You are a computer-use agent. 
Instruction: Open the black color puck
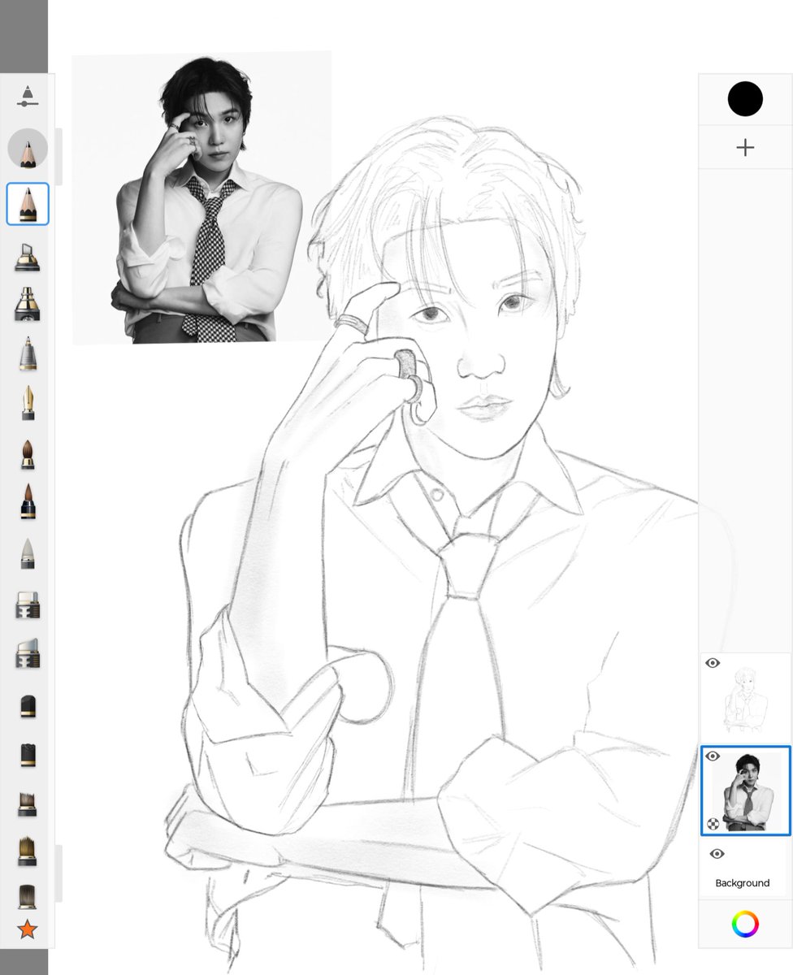click(745, 99)
